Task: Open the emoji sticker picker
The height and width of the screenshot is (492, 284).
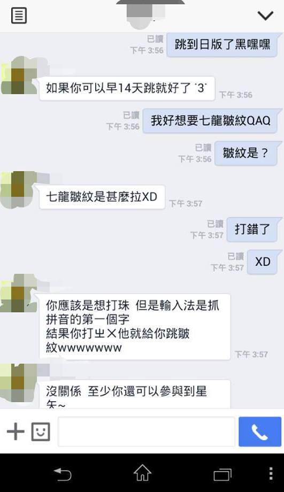Action: click(x=41, y=432)
